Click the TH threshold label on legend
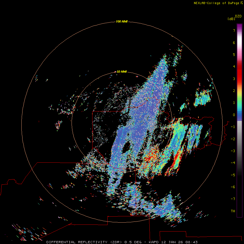 tap(233, 211)
